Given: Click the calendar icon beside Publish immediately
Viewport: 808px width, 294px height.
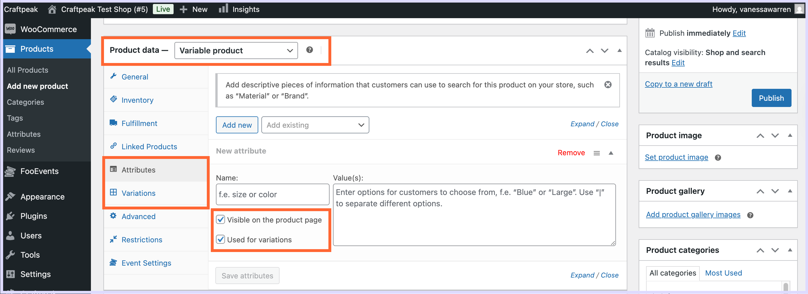Looking at the screenshot, I should tap(649, 33).
